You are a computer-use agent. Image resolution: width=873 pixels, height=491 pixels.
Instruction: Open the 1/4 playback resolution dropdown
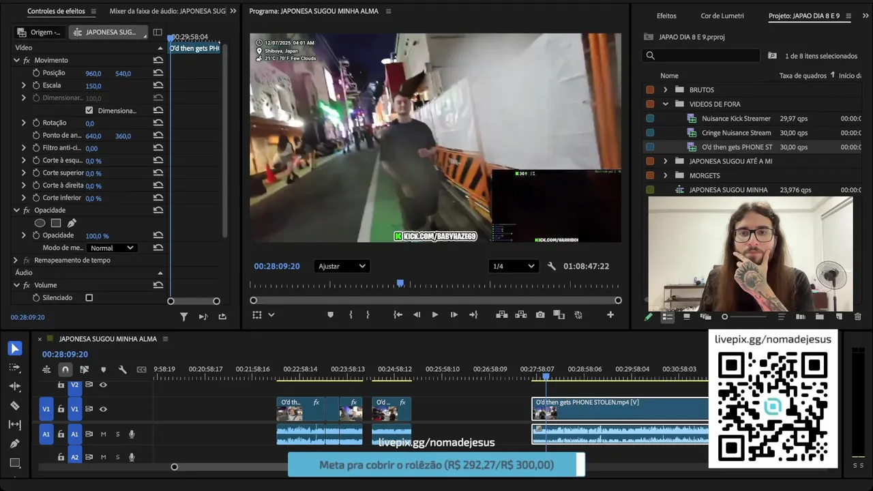click(513, 266)
